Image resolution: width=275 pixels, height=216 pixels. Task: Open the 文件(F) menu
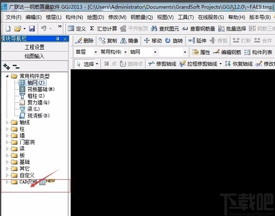[x=14, y=17]
